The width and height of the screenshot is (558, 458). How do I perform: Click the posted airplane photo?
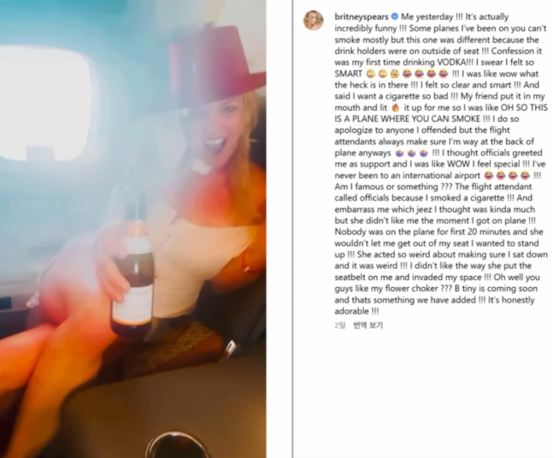pyautogui.click(x=133, y=229)
